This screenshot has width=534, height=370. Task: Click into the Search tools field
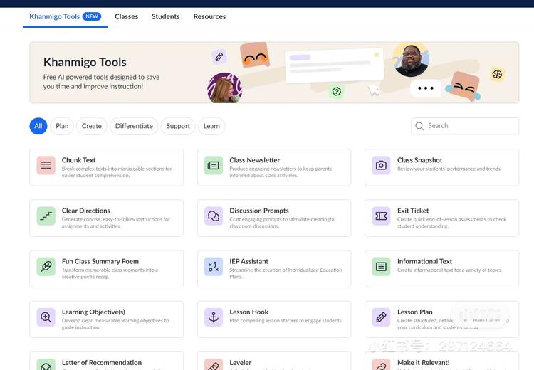(465, 126)
